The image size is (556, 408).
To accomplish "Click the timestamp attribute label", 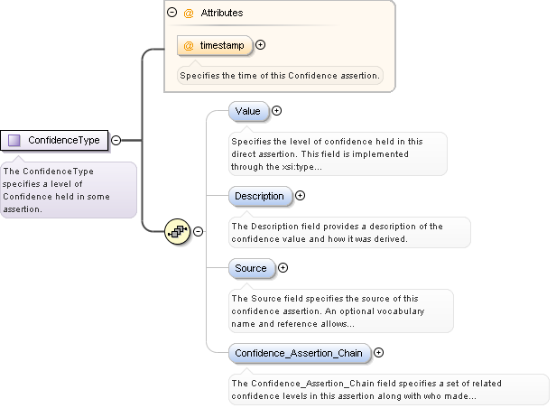I will pos(221,45).
